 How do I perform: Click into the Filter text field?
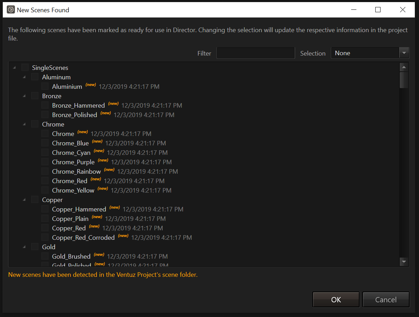[x=256, y=53]
